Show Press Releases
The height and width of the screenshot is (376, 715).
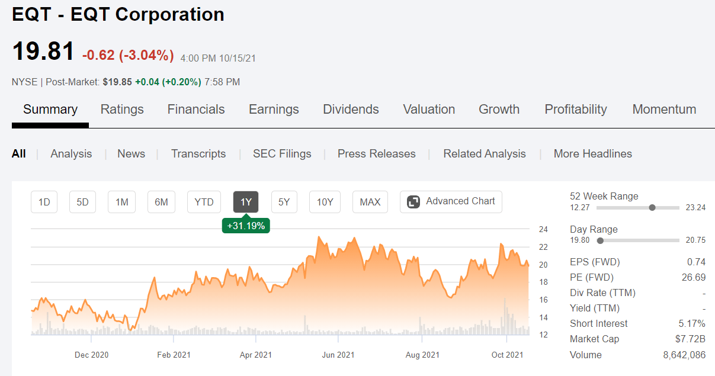pyautogui.click(x=377, y=154)
